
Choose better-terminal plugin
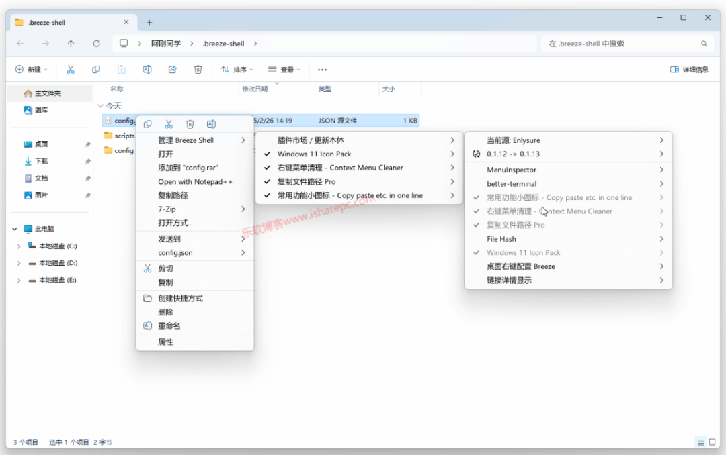[568, 184]
